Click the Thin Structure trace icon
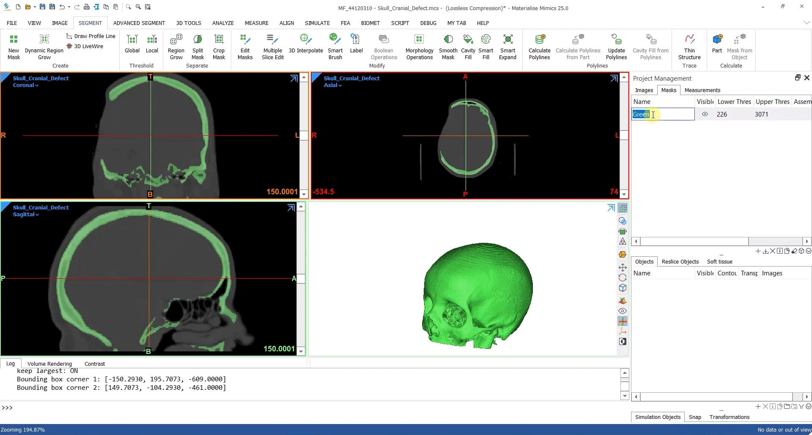Image resolution: width=812 pixels, height=435 pixels. click(x=689, y=46)
